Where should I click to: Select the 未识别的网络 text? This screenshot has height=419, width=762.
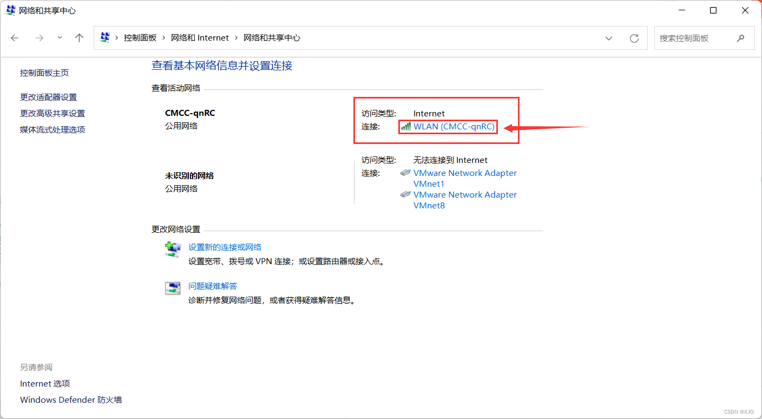click(189, 176)
